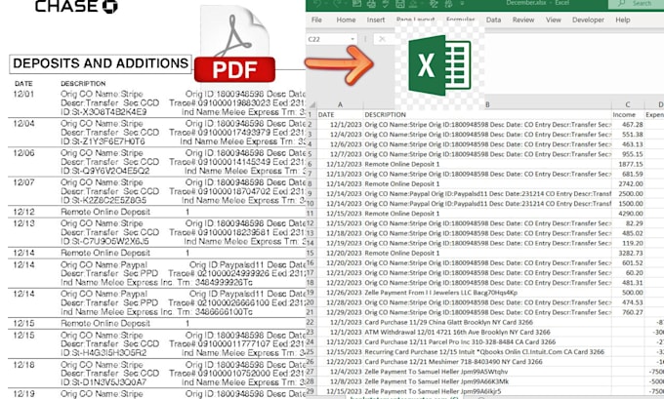
Task: Switch to the Home ribbon tab
Action: (346, 20)
